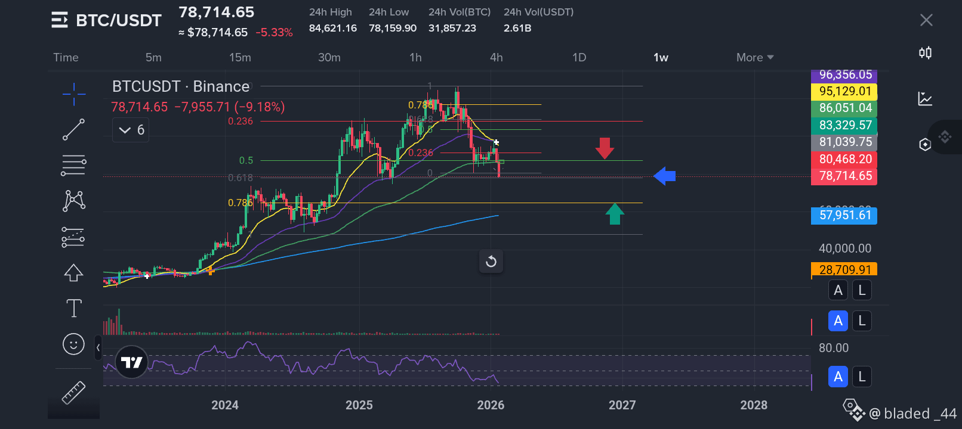Select the arrow up shape tool
The height and width of the screenshot is (429, 962).
point(74,273)
